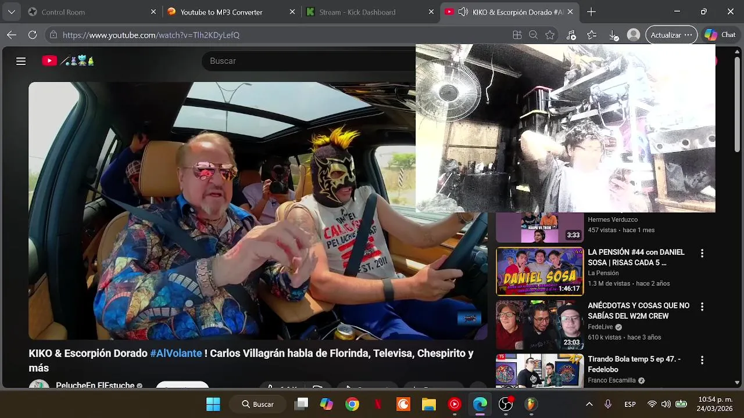The width and height of the screenshot is (744, 418).
Task: Click the taskbar Buscar search box
Action: 257,404
